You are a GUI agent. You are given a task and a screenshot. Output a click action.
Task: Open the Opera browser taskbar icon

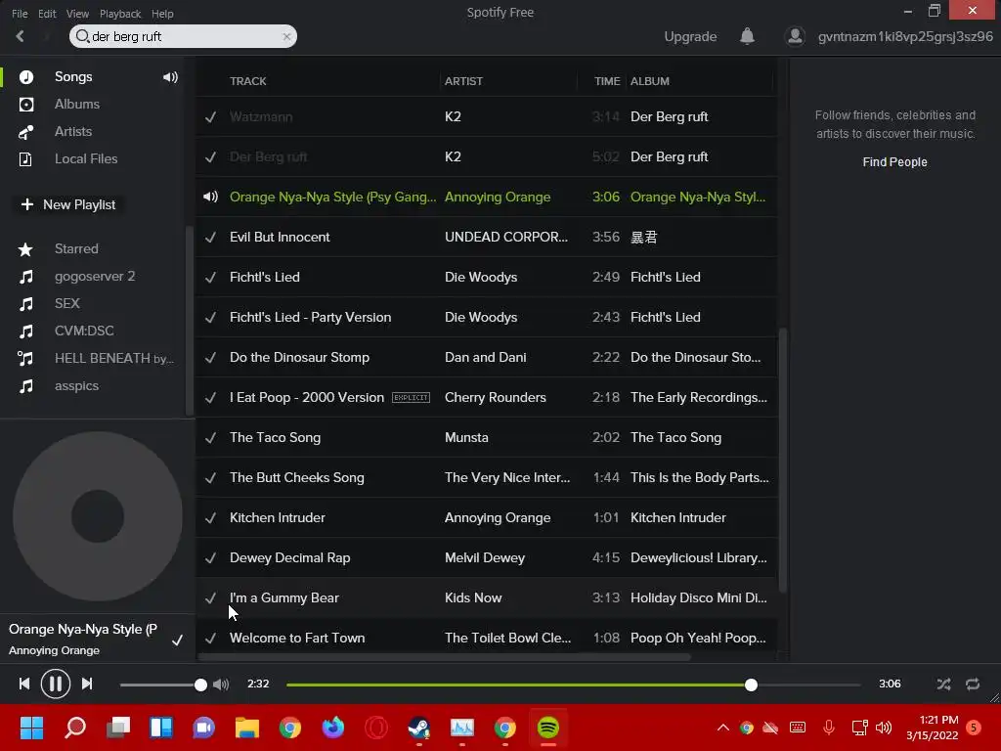(x=376, y=728)
